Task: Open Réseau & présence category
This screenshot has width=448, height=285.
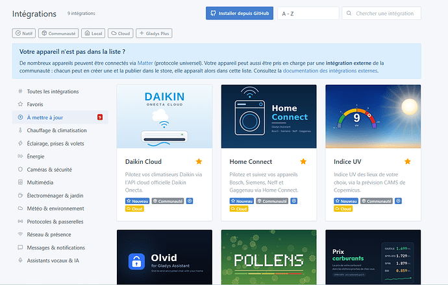Action: (x=60, y=234)
